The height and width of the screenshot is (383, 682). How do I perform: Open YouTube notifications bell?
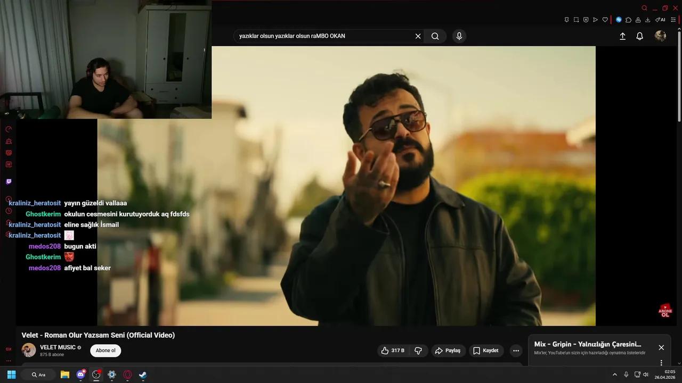click(639, 36)
